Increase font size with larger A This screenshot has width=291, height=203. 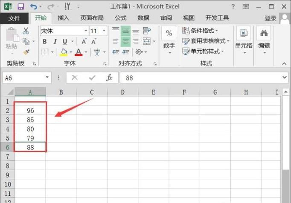84,41
